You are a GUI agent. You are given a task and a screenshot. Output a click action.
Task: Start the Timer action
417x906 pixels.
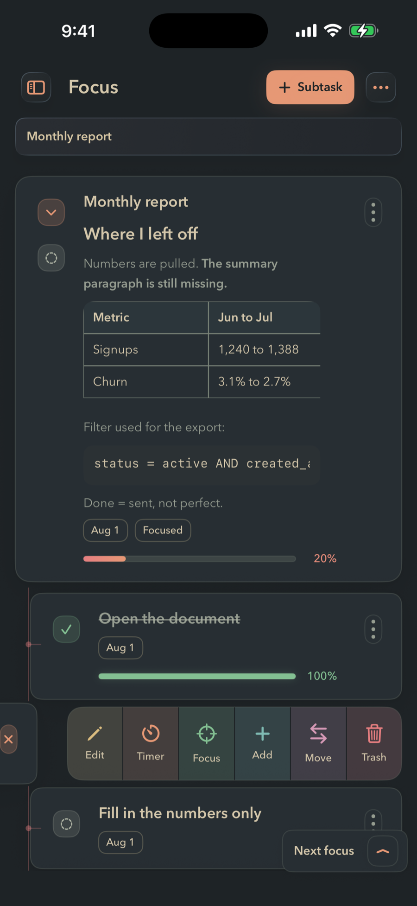click(x=151, y=743)
